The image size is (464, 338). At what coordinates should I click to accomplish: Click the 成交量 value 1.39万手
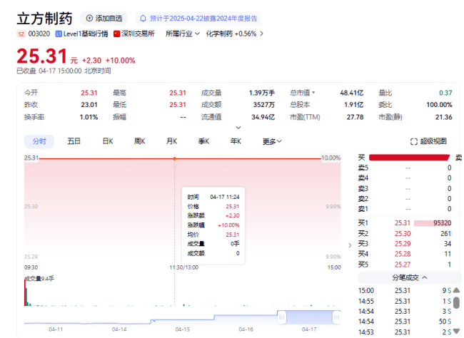[x=261, y=93]
